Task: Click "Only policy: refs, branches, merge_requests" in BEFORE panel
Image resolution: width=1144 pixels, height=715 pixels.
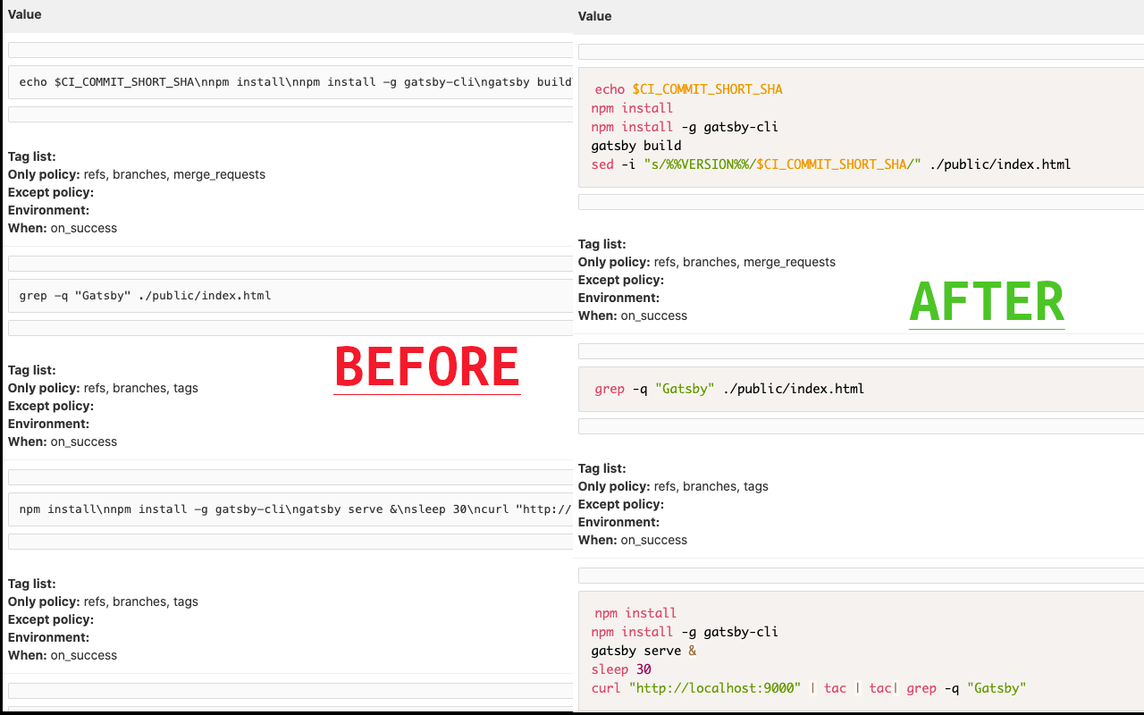Action: pos(137,174)
